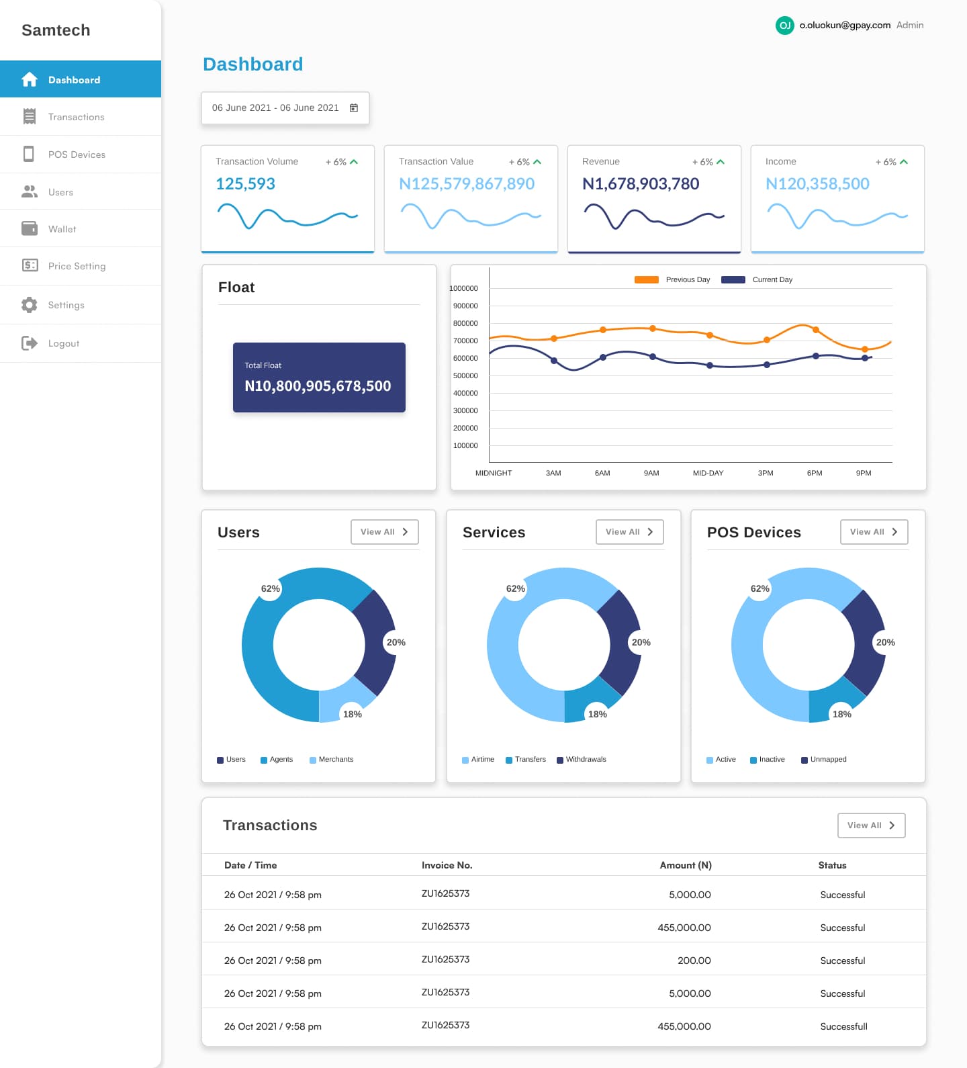Click the Amount (N) column header

coord(686,865)
